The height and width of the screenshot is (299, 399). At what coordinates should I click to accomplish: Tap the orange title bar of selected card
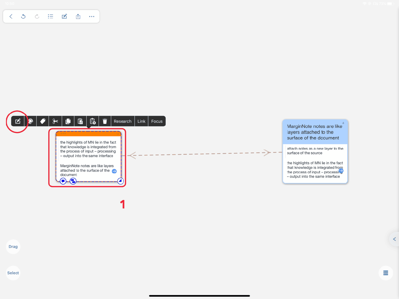88,134
